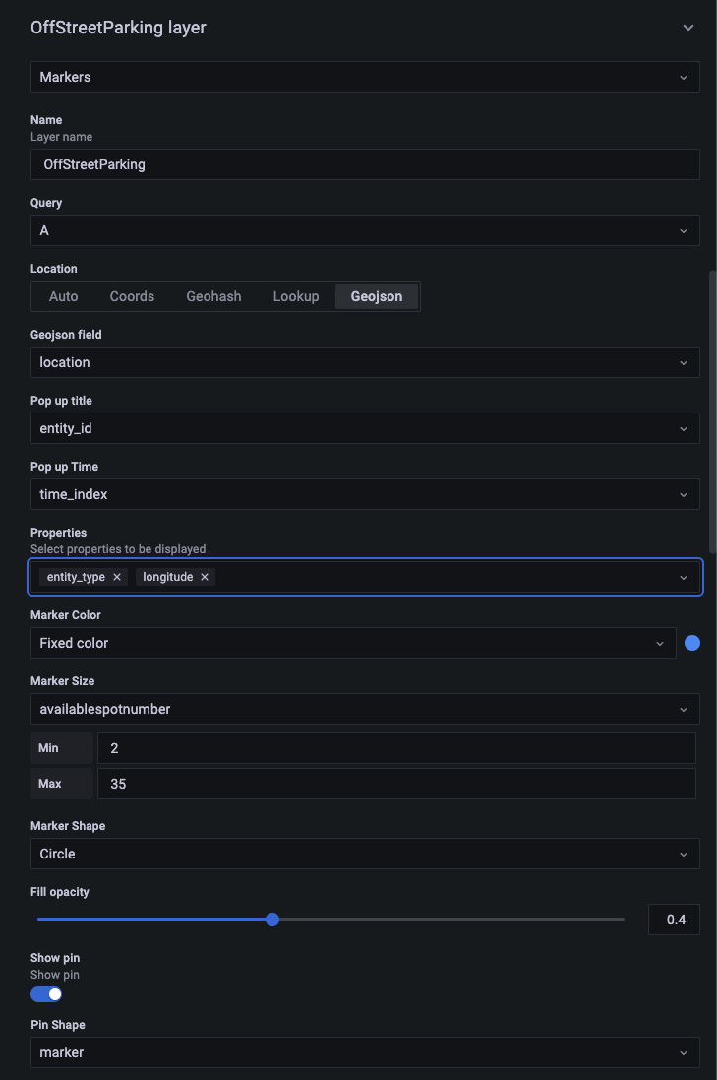The width and height of the screenshot is (717, 1080).
Task: Remove the entity_type property tag
Action: point(116,577)
